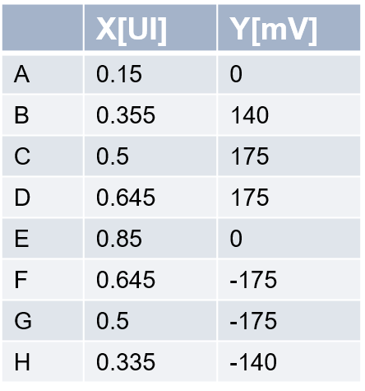The width and height of the screenshot is (365, 391).
Task: Select the X[UI] column header
Action: point(150,27)
